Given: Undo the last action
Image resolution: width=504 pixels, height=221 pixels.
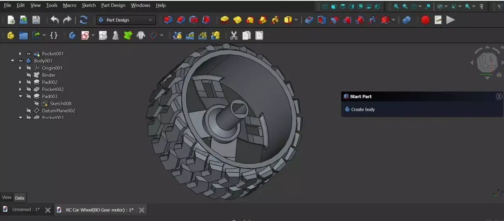Looking at the screenshot, I should tap(55, 20).
